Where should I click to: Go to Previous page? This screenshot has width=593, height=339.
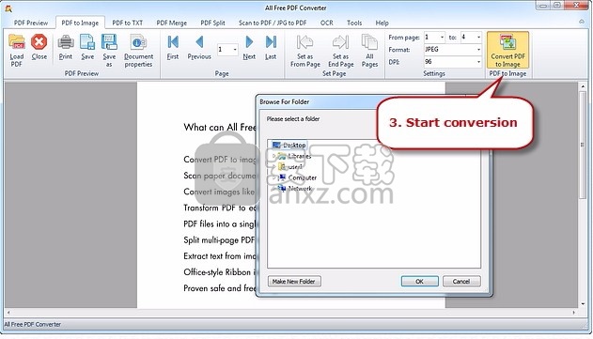(199, 47)
